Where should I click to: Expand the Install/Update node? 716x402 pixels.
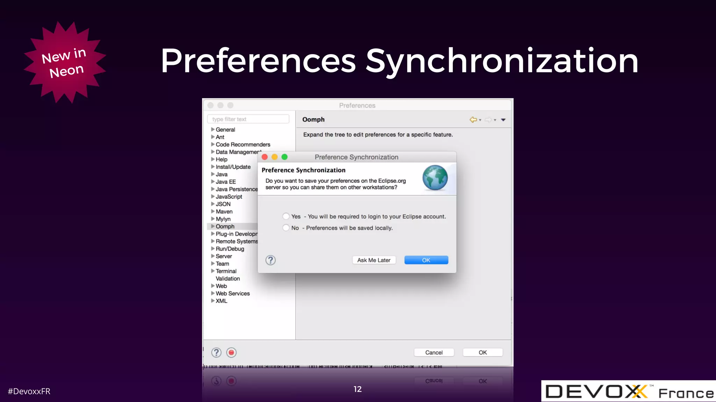(x=213, y=167)
